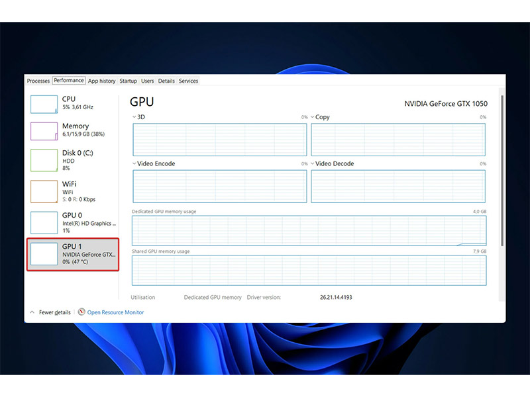Click the GPU 1 mini graph thumbnail

[44, 254]
